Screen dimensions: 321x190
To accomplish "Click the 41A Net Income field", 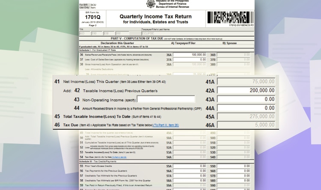I will (246, 81).
